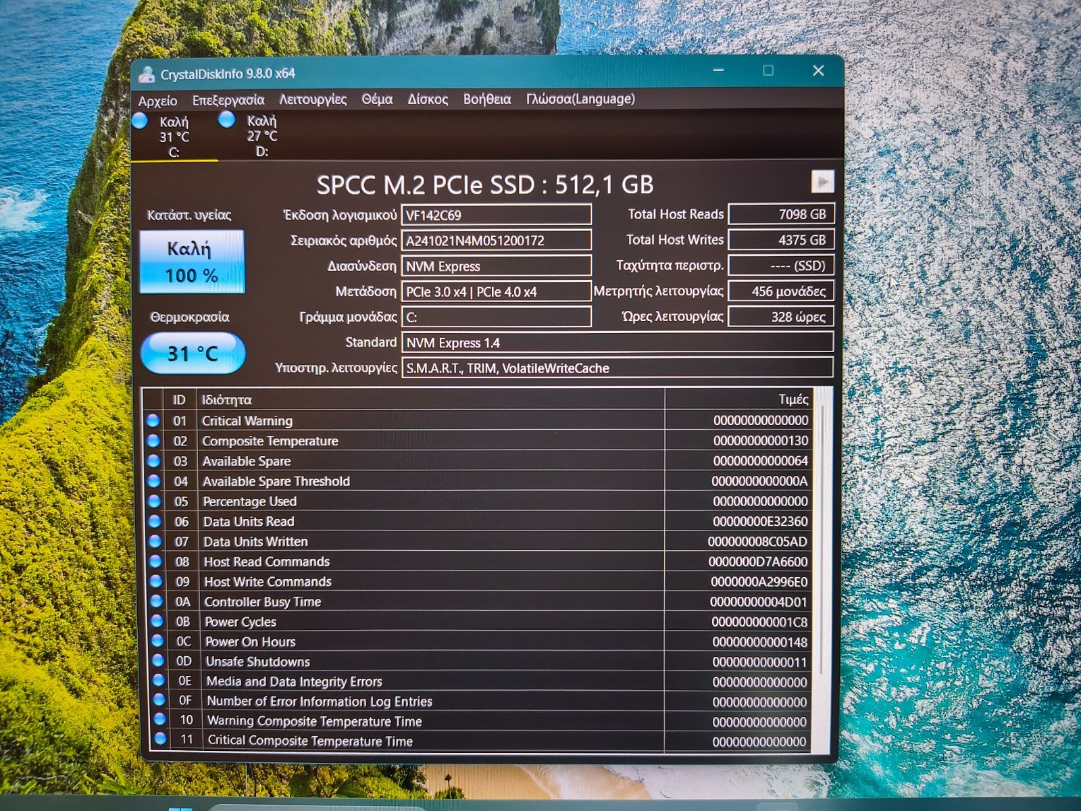Click the Unsafe Shutdowns status indicator dot
The width and height of the screenshot is (1081, 811).
(x=158, y=660)
